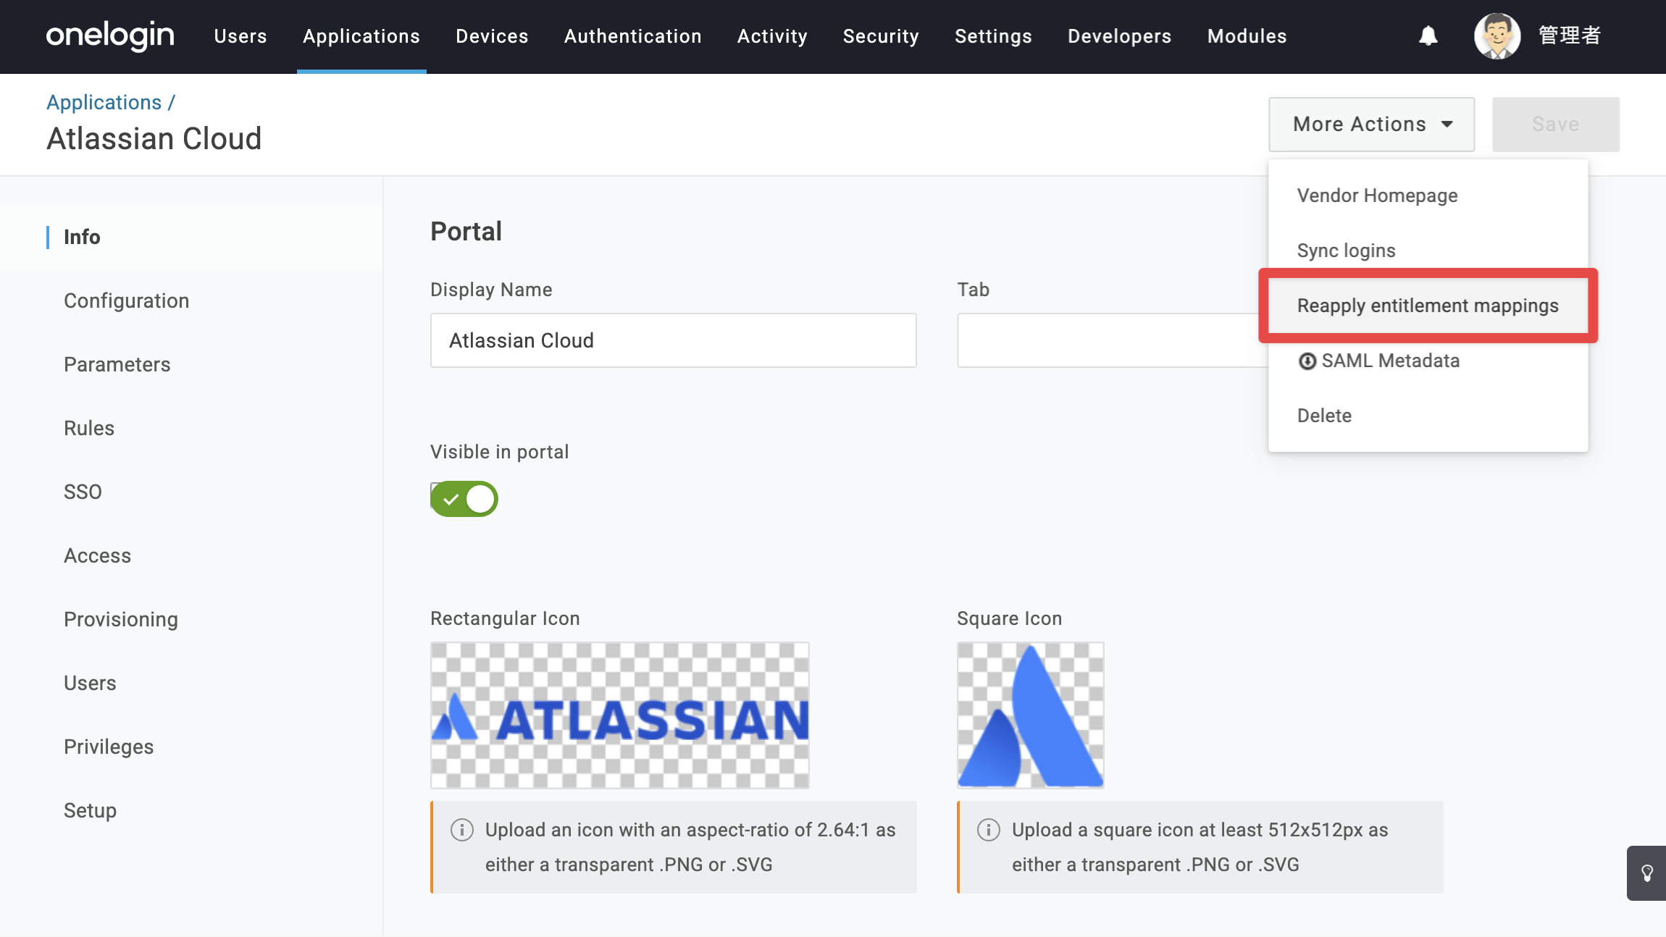Open the Setup tab
The image size is (1666, 937).
[191, 811]
